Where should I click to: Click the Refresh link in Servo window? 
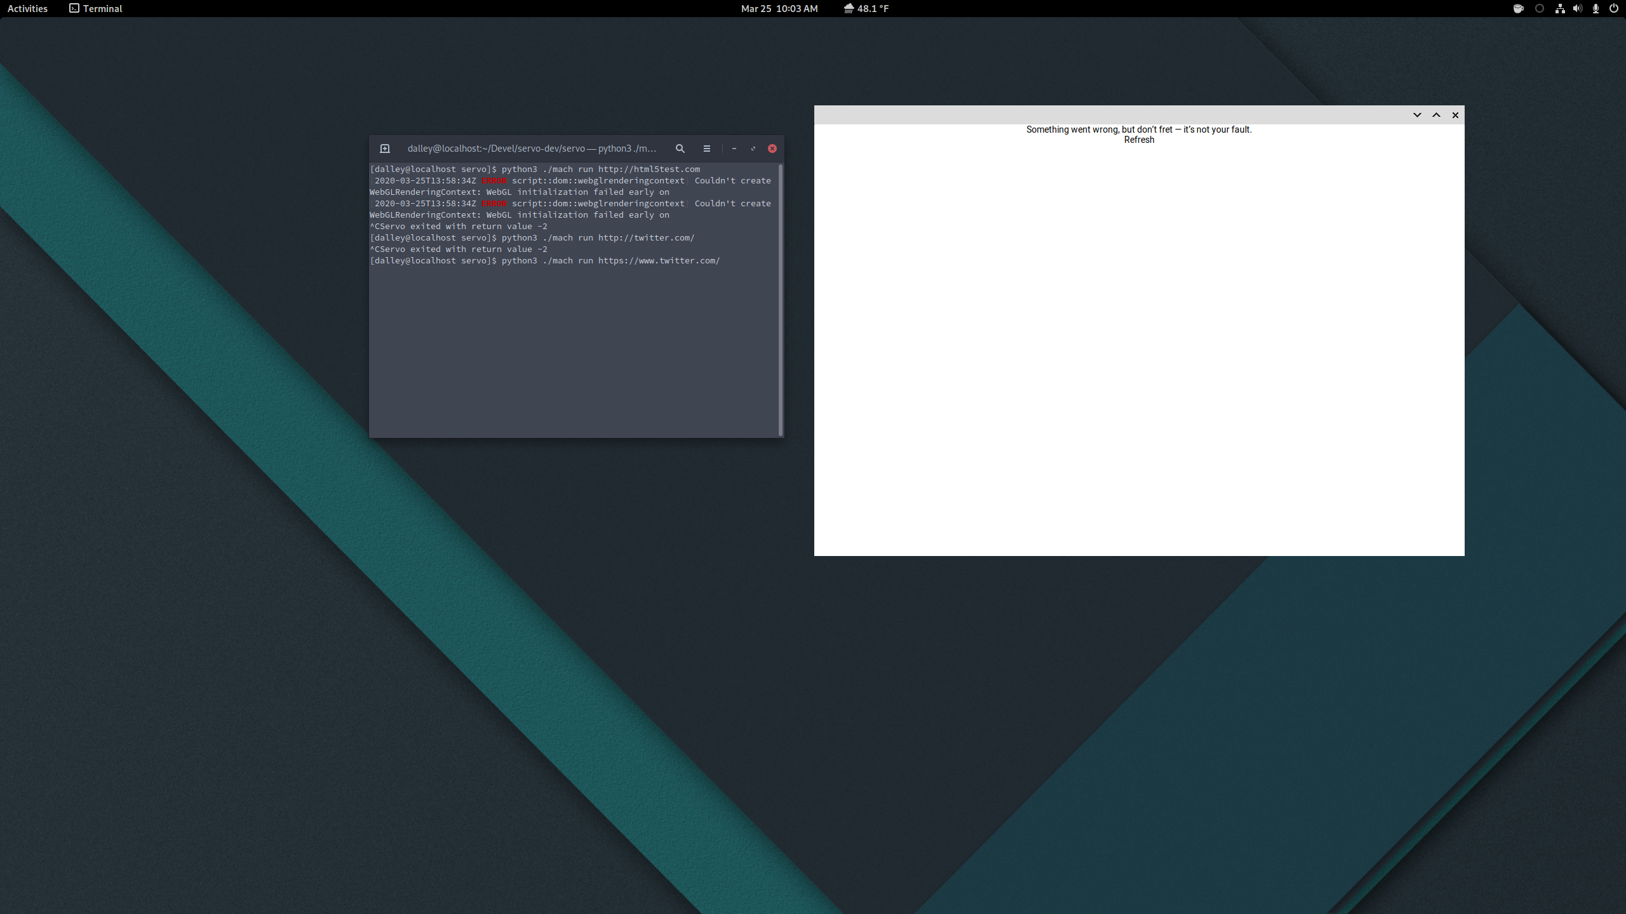(x=1139, y=140)
